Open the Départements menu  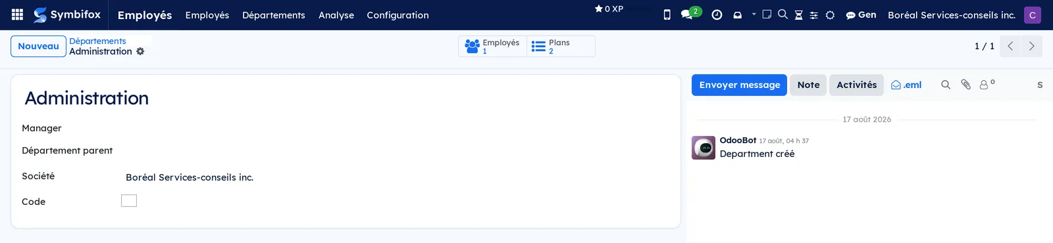click(274, 14)
